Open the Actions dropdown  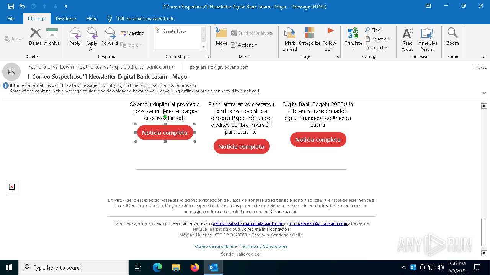(x=244, y=45)
